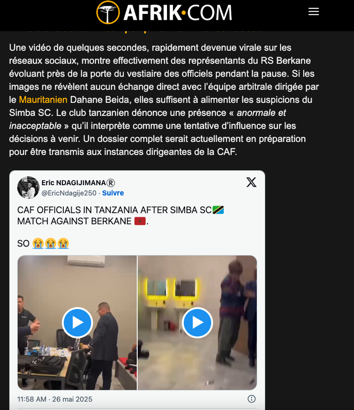Viewport: 354px width, 410px height.
Task: Open the Mauritanien hyperlink in the article
Action: 43,100
